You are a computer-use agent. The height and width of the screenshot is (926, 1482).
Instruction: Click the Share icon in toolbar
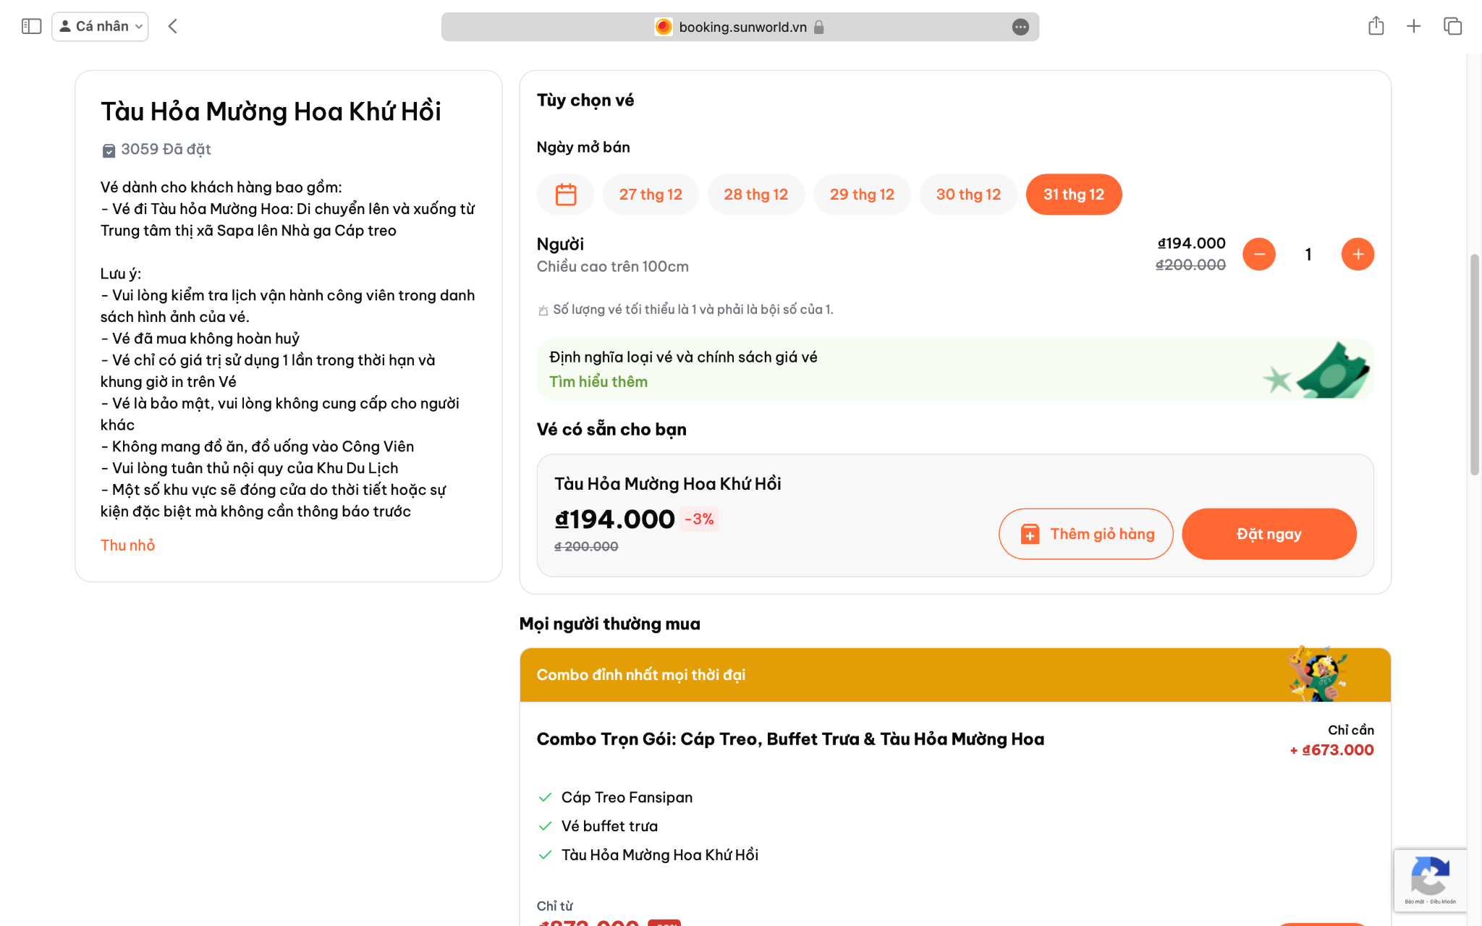point(1376,26)
